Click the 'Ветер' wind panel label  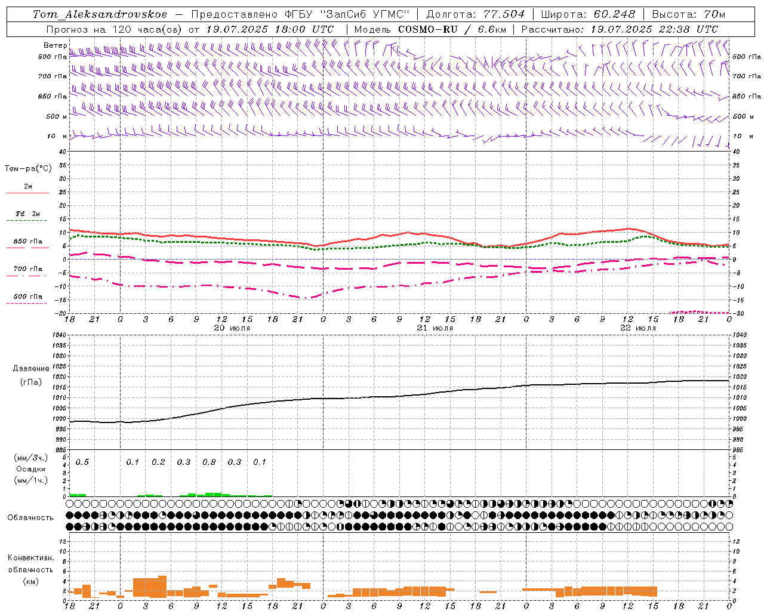pos(56,45)
